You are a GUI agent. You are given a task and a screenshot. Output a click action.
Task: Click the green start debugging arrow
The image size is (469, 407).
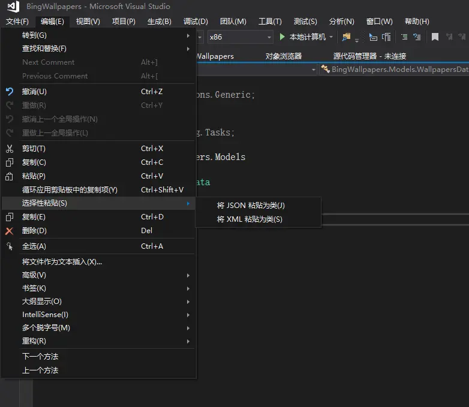click(x=282, y=37)
